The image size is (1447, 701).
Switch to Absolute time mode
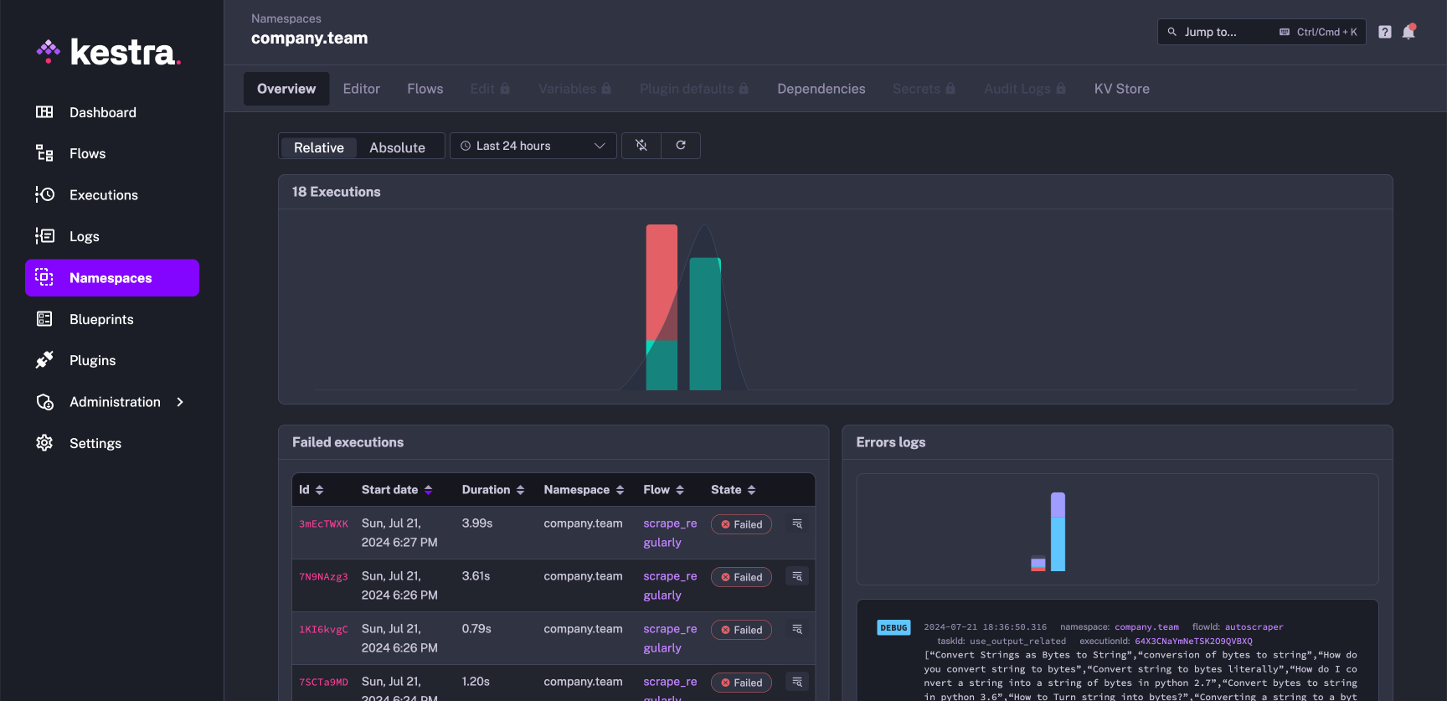coord(397,147)
